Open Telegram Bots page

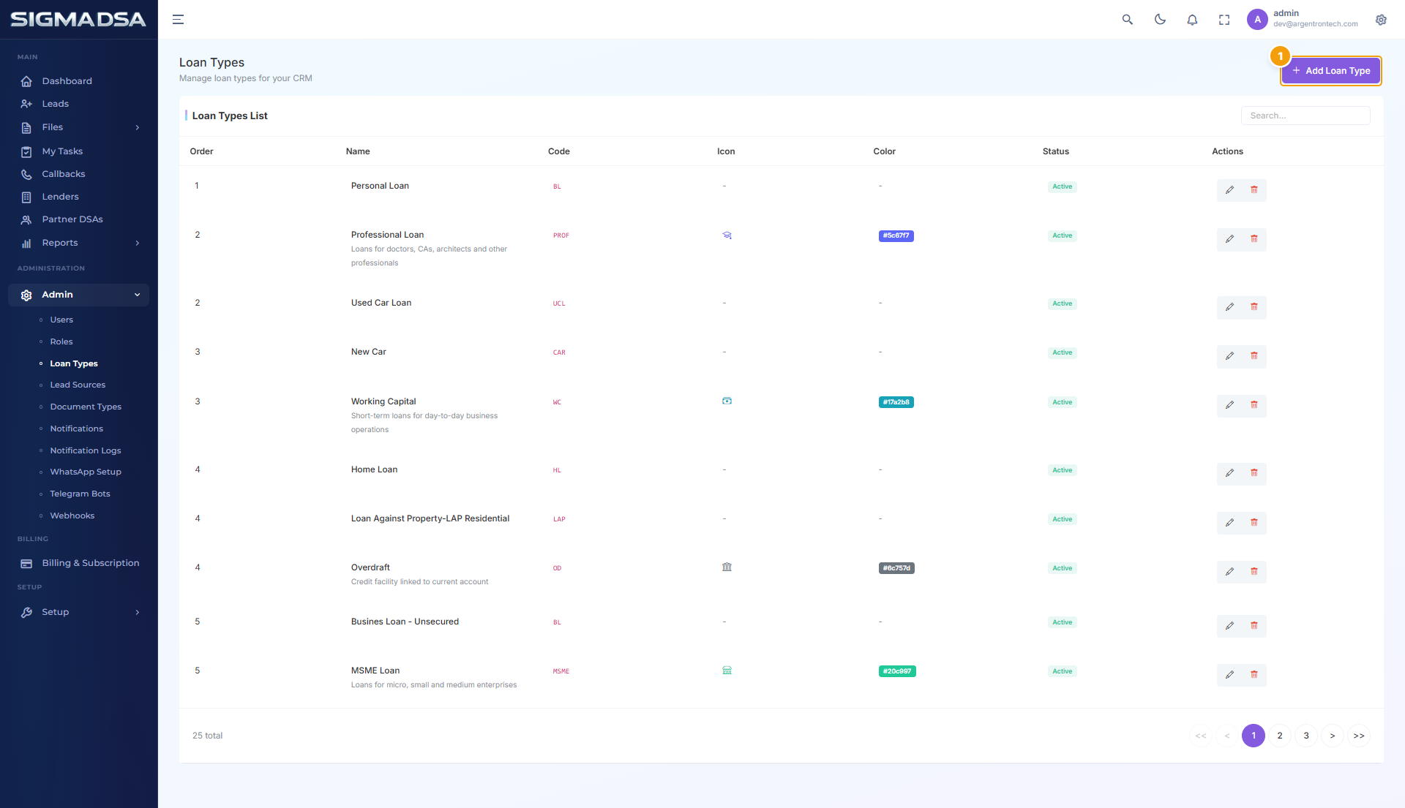coord(80,494)
